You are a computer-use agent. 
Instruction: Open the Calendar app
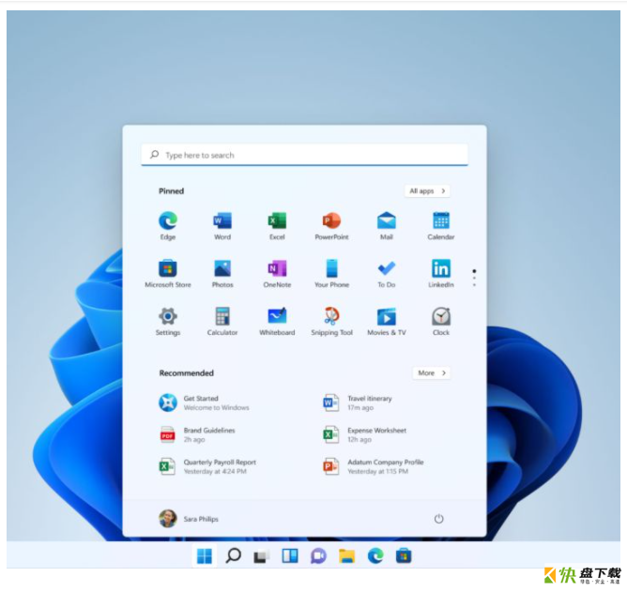441,225
